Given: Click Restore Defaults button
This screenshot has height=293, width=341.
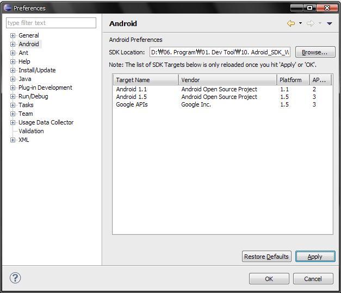Looking at the screenshot, I should (x=266, y=257).
